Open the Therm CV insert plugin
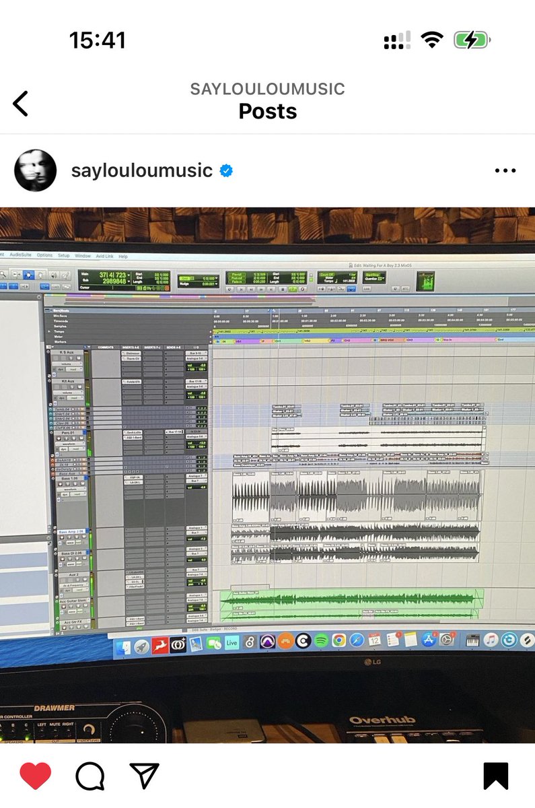Viewport: 535px width, 808px height. (131, 358)
